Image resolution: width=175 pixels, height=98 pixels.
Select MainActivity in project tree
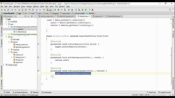22,32
